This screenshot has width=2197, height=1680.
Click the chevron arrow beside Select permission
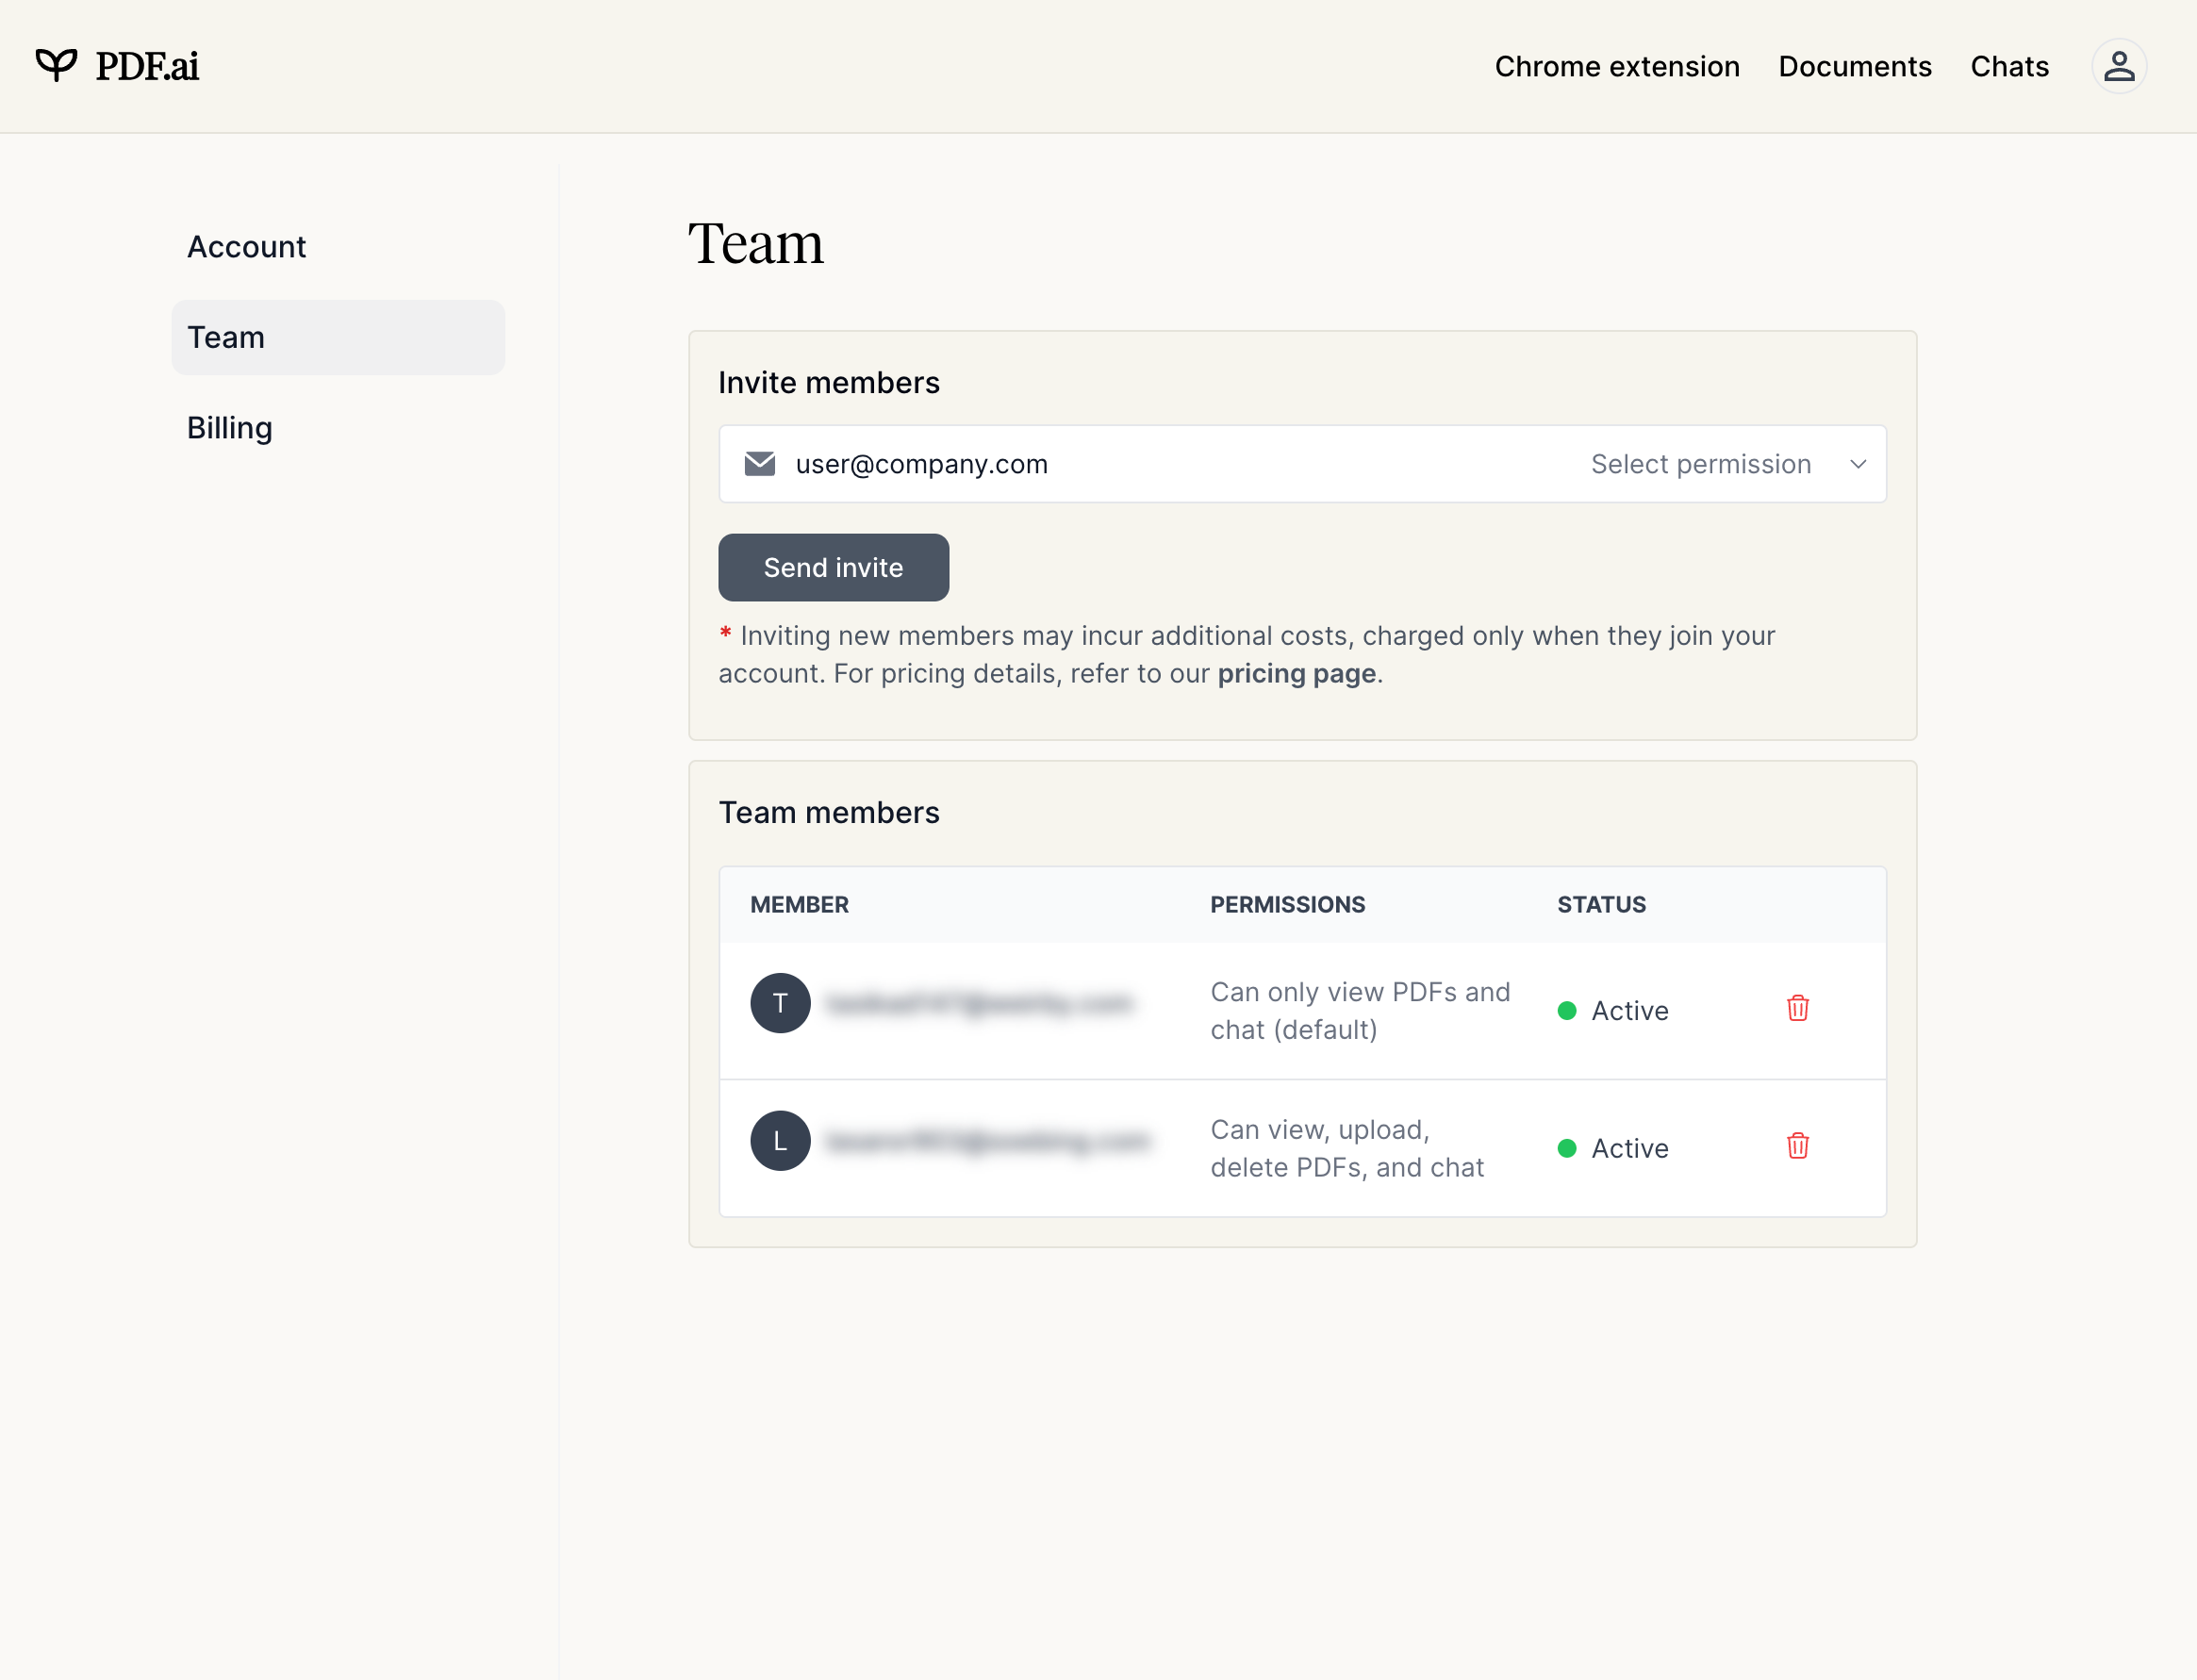1858,464
